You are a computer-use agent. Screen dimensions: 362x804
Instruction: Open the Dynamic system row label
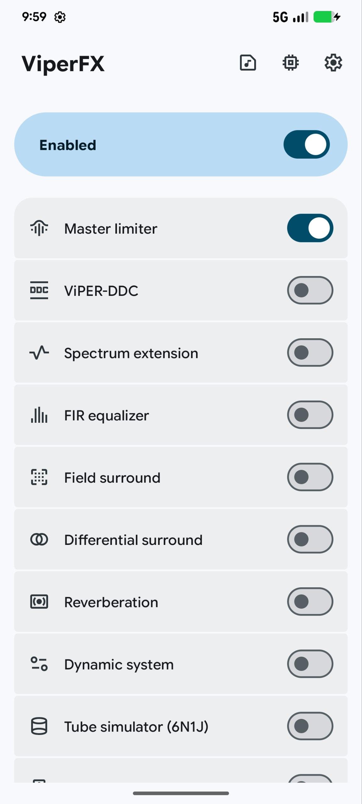point(119,664)
